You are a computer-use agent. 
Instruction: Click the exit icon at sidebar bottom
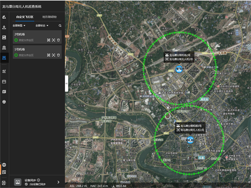(4, 183)
